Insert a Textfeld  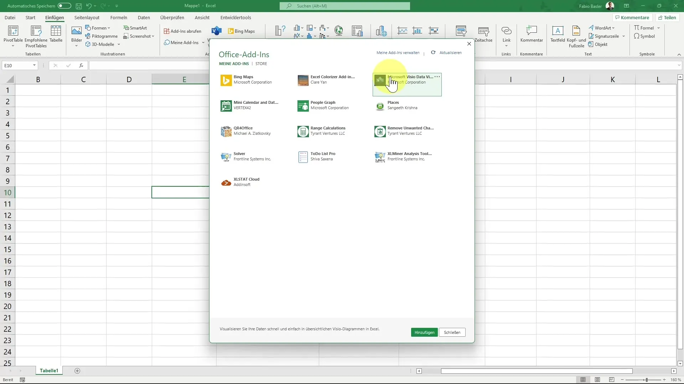[x=558, y=34]
